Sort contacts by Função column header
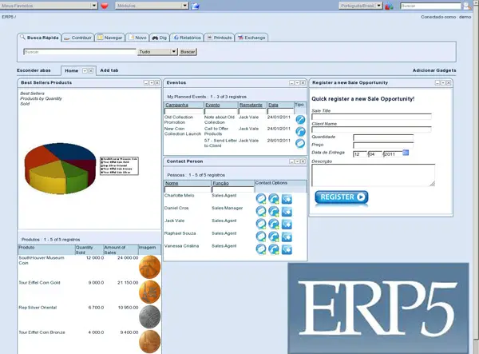 (x=220, y=183)
